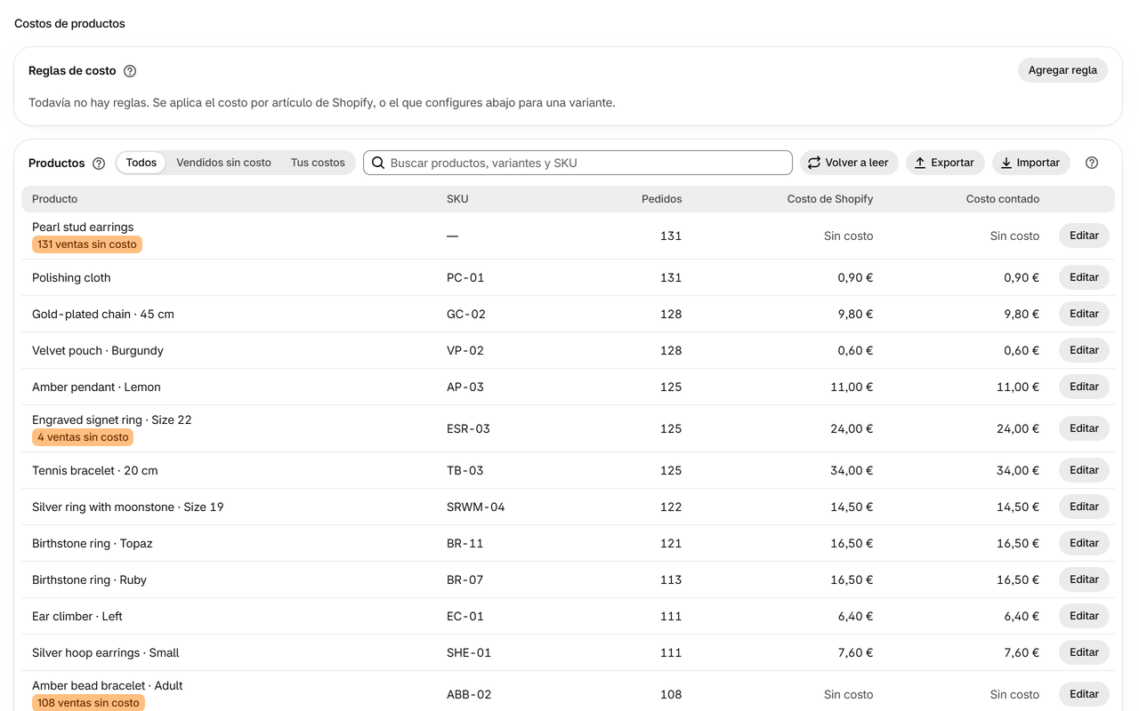Click the Pedidos column header
Screen dimensions: 1139x711
pos(661,199)
